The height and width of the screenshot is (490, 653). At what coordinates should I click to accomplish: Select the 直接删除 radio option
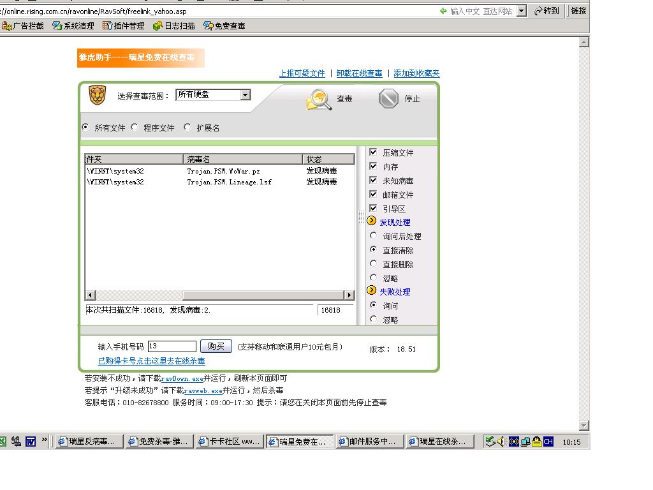point(374,264)
